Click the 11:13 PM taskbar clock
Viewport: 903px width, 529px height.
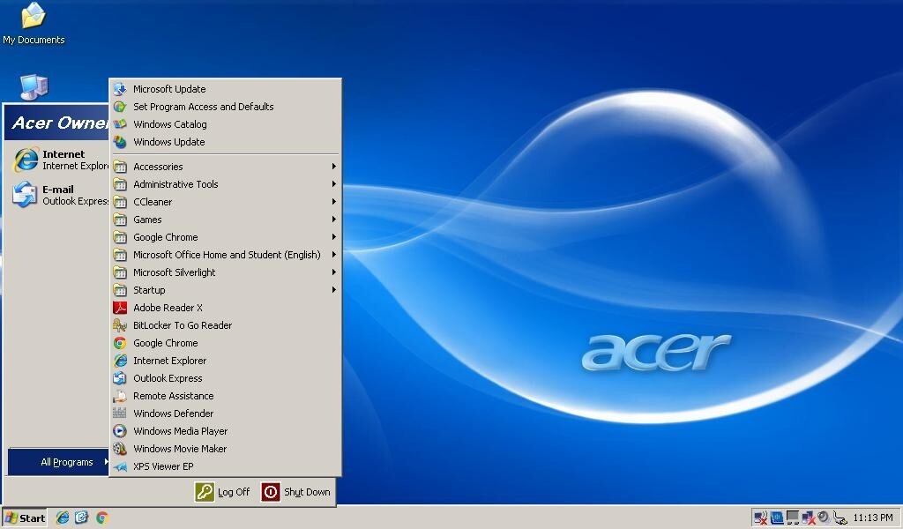[x=872, y=518]
